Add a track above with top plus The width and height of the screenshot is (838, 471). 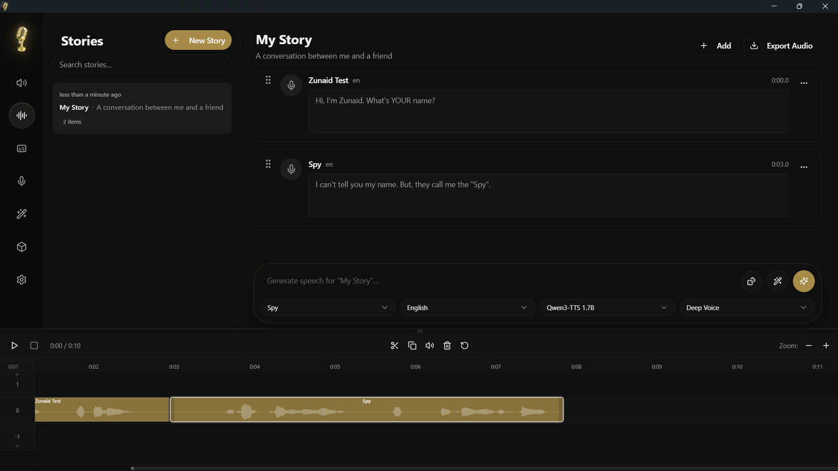tap(17, 374)
